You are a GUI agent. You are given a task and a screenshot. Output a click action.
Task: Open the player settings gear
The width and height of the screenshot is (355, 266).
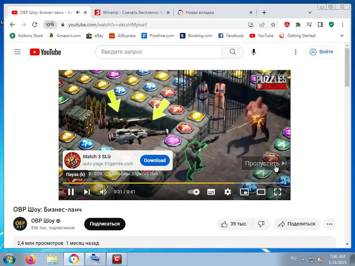tap(227, 192)
